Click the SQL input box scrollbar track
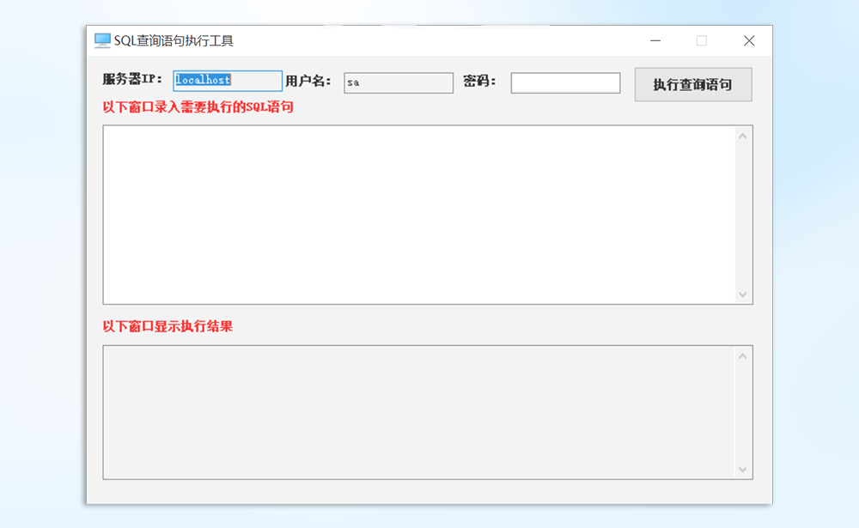This screenshot has width=859, height=528. pos(743,215)
